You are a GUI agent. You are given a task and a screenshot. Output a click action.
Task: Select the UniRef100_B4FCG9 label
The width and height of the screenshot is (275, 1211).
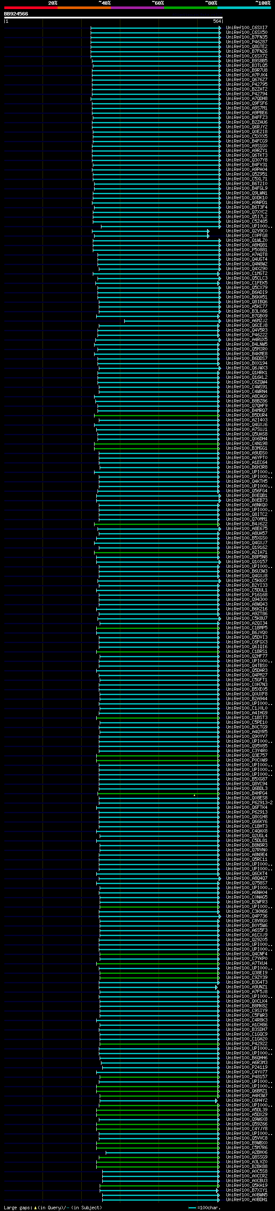click(247, 141)
